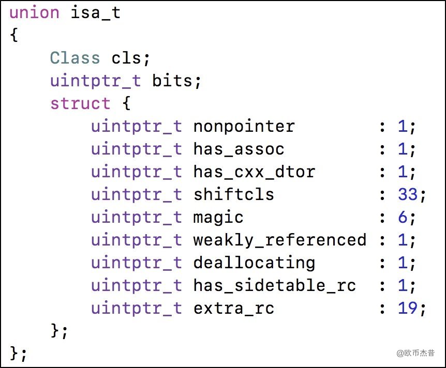Click the struct keyword
The width and height of the screenshot is (446, 368).
point(80,103)
